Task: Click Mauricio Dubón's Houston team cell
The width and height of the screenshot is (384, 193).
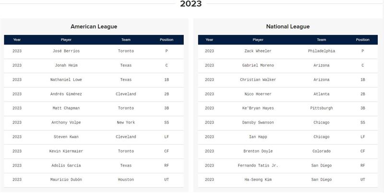Action: (126, 180)
